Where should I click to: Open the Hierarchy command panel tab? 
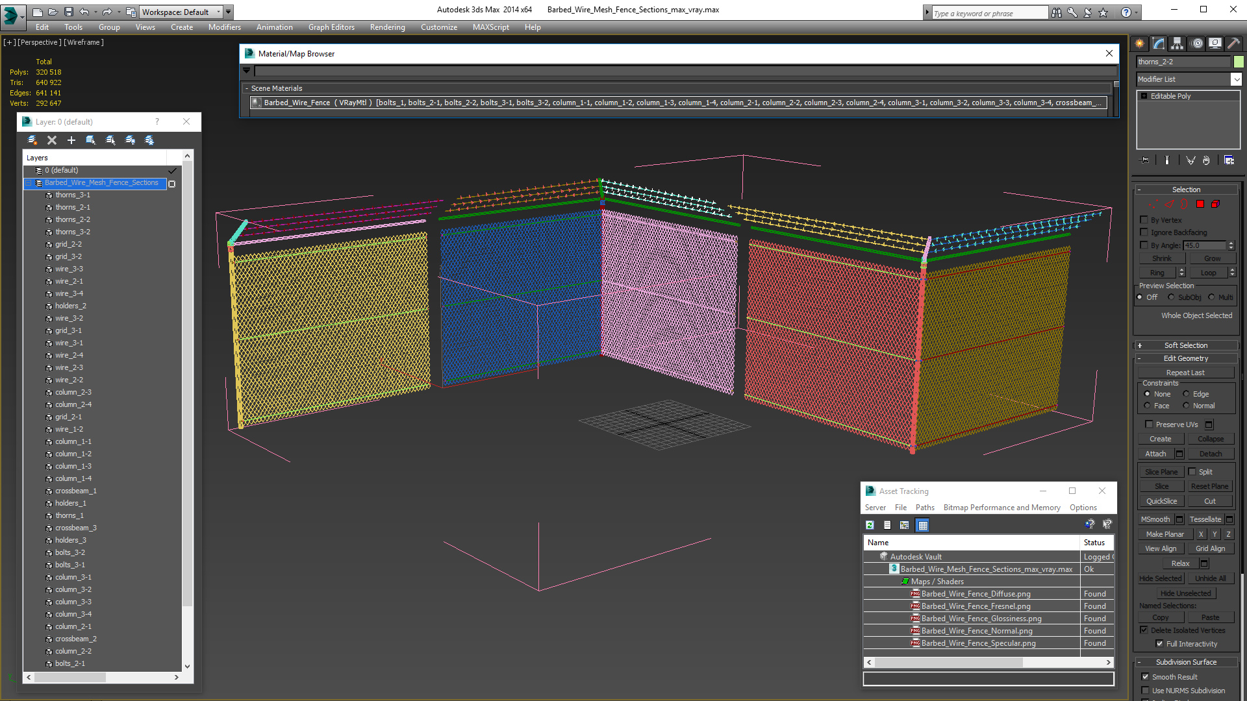pos(1178,43)
